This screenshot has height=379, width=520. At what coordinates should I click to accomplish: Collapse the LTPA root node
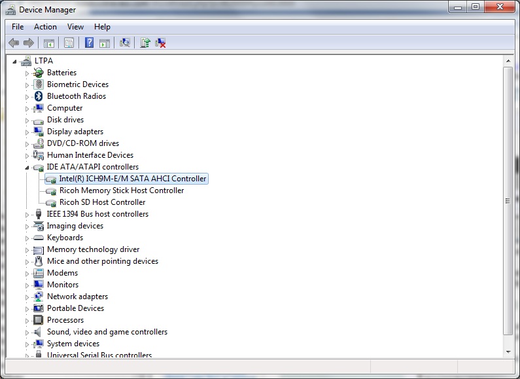pos(14,62)
